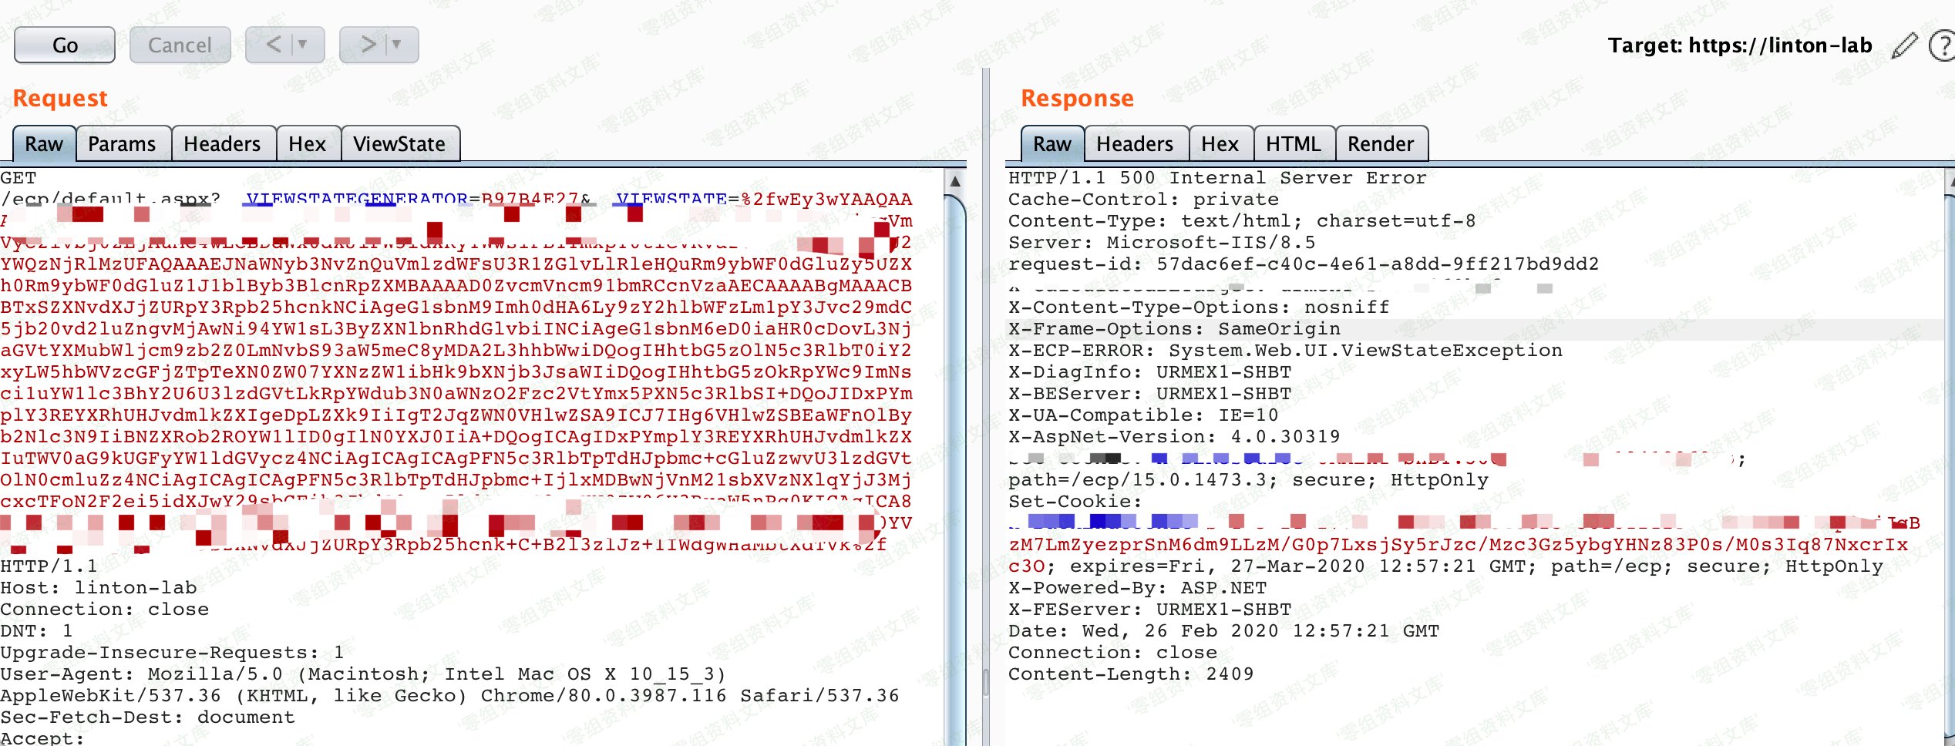This screenshot has width=1955, height=746.
Task: Click the pencil edit target icon
Action: (1904, 45)
